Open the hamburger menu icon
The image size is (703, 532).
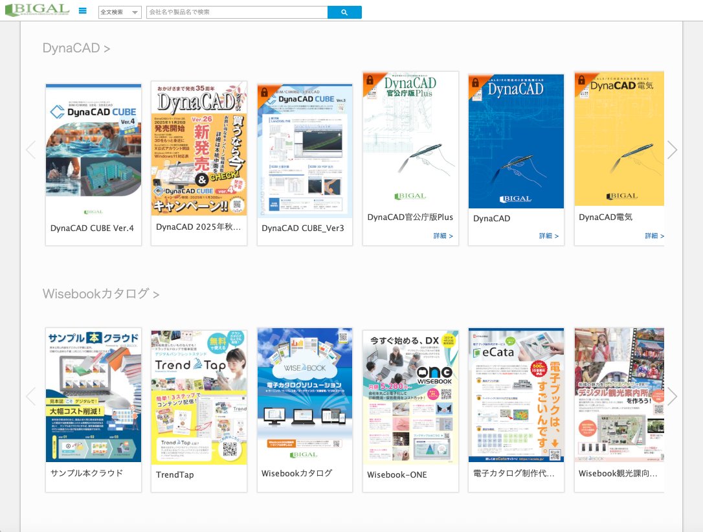tap(82, 11)
